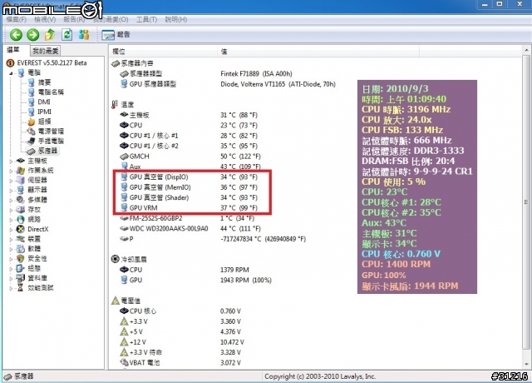Open the 檢視(V) menu
The height and width of the screenshot is (383, 532).
coord(45,20)
